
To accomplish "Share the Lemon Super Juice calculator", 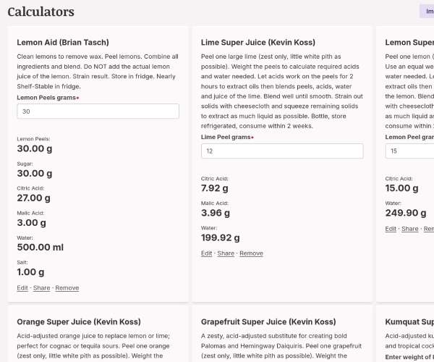I will [410, 229].
